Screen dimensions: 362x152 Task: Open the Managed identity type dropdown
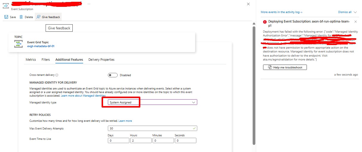tap(152, 102)
